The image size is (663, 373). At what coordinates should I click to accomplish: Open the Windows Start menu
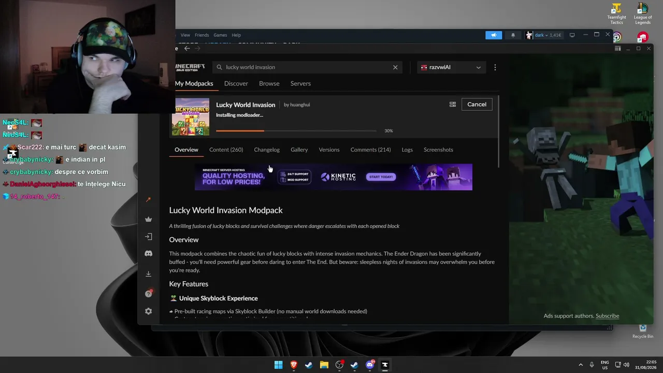pos(279,365)
